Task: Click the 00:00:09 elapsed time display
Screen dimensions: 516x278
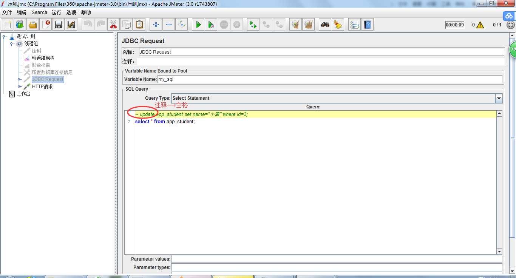Action: pyautogui.click(x=454, y=25)
